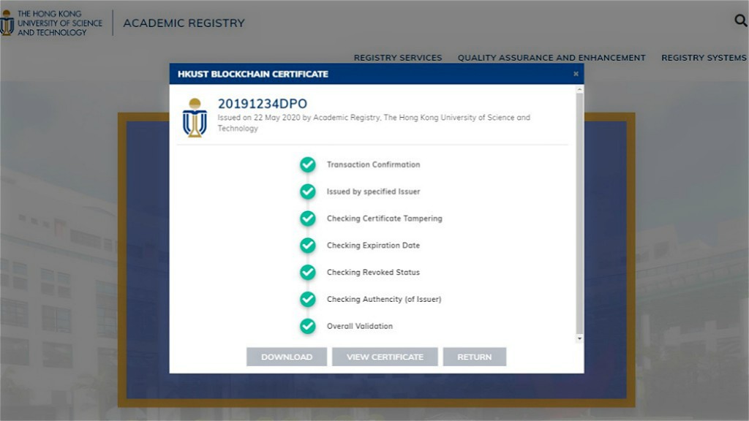Click the HKUST emblem inside the certificate dialog
The image size is (749, 421).
tap(195, 118)
